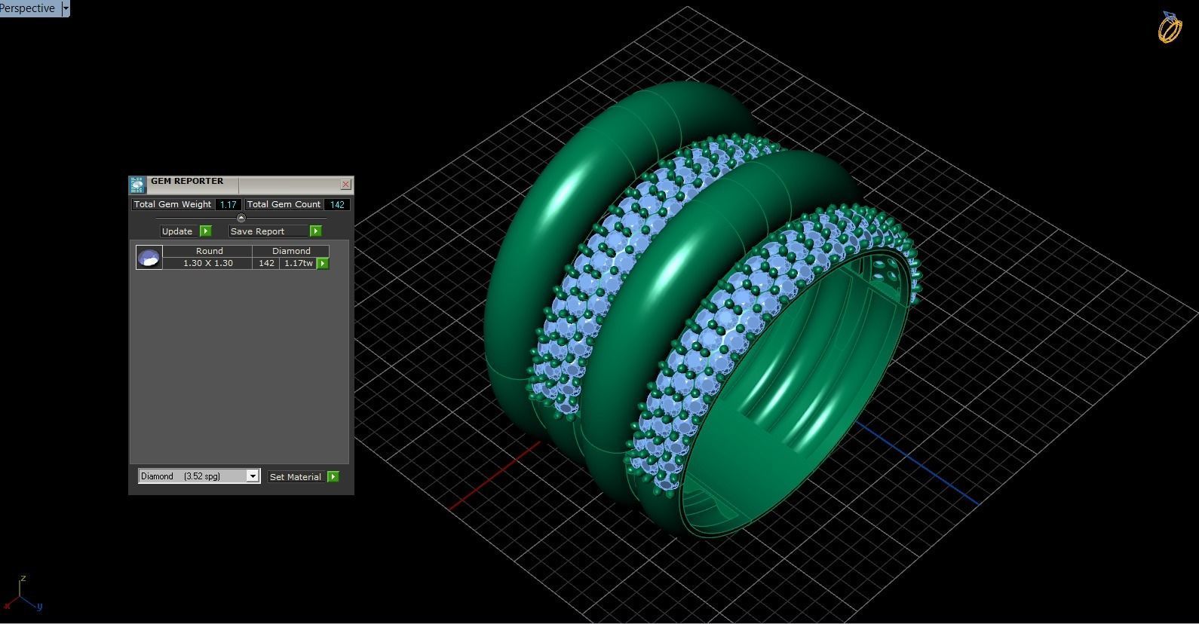Close the Gem Reporter panel
1199x624 pixels.
coord(346,184)
